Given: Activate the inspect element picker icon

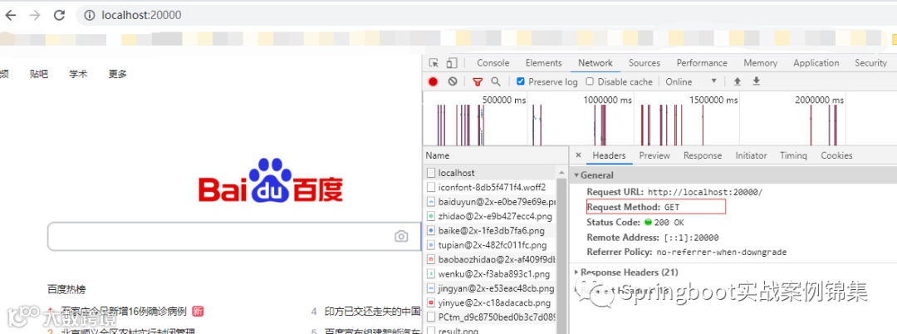Looking at the screenshot, I should pos(434,63).
